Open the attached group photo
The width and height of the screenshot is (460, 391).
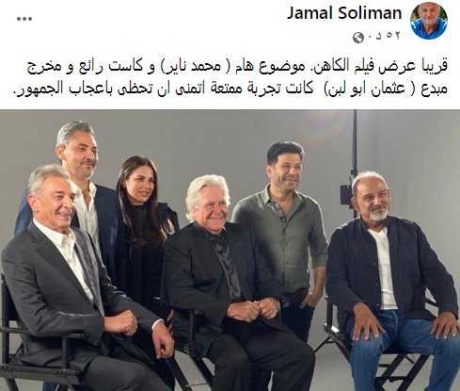pos(230,250)
